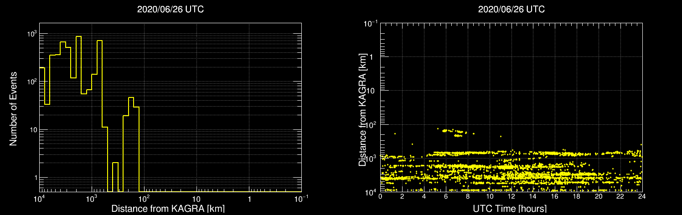Click the left plot title 2020/06/26 UTC
Image resolution: width=682 pixels, height=215 pixels.
click(x=170, y=9)
